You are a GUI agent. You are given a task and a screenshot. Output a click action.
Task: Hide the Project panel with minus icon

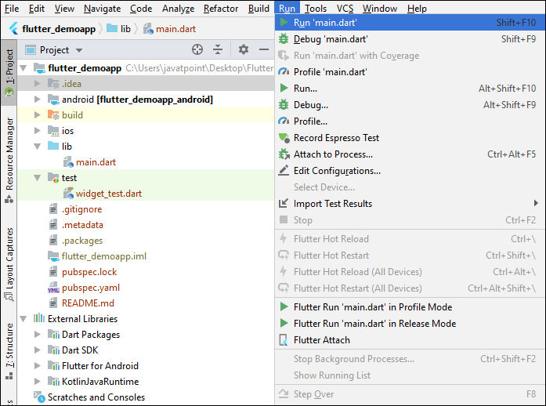(x=264, y=50)
